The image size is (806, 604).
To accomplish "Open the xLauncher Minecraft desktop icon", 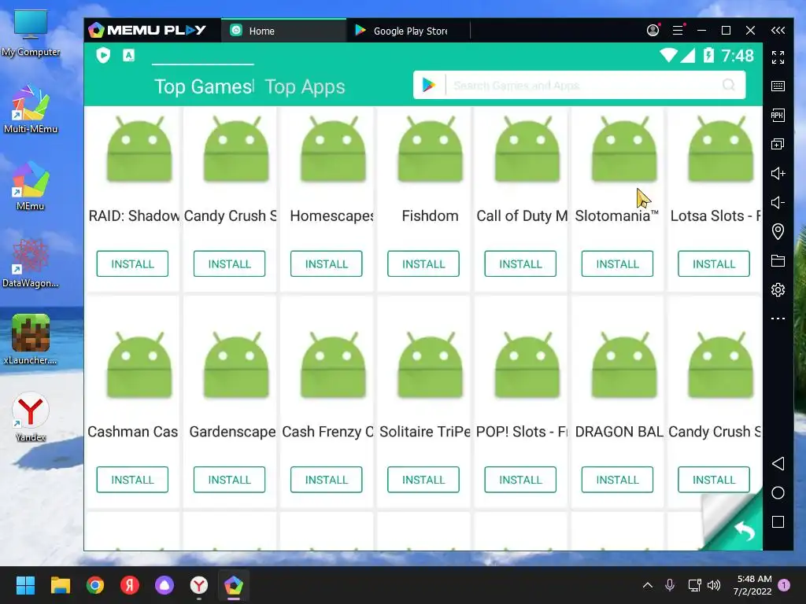I will (31, 340).
